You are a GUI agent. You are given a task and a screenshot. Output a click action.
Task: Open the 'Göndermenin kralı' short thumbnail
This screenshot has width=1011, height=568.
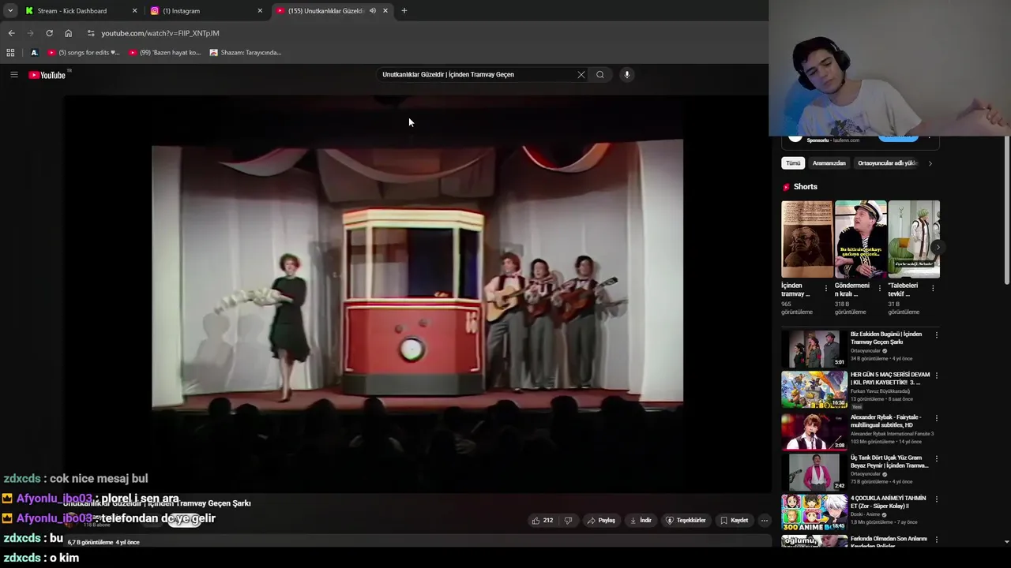(x=860, y=239)
